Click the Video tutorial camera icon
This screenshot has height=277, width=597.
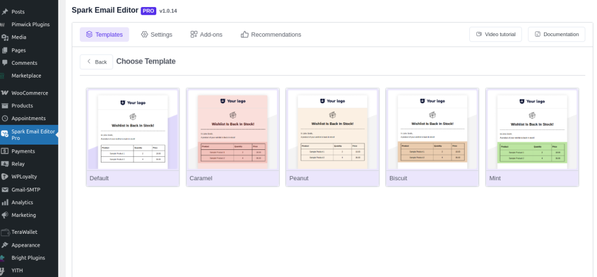coord(479,34)
